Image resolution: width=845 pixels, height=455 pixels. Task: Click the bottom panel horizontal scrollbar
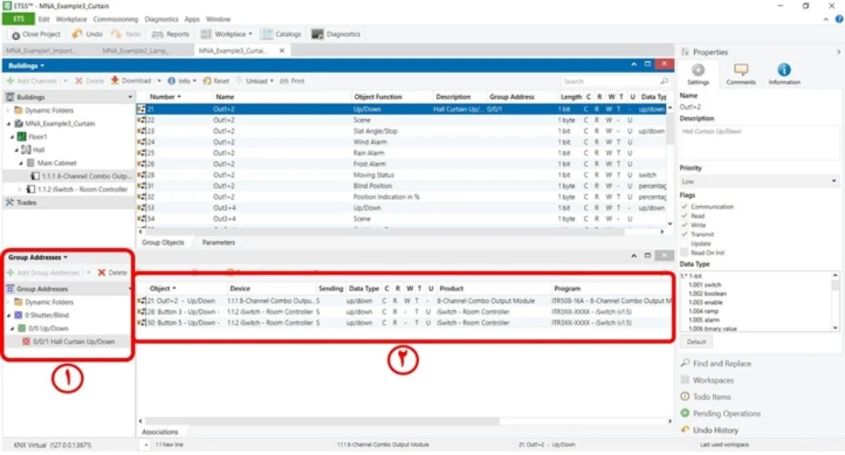coord(322,421)
